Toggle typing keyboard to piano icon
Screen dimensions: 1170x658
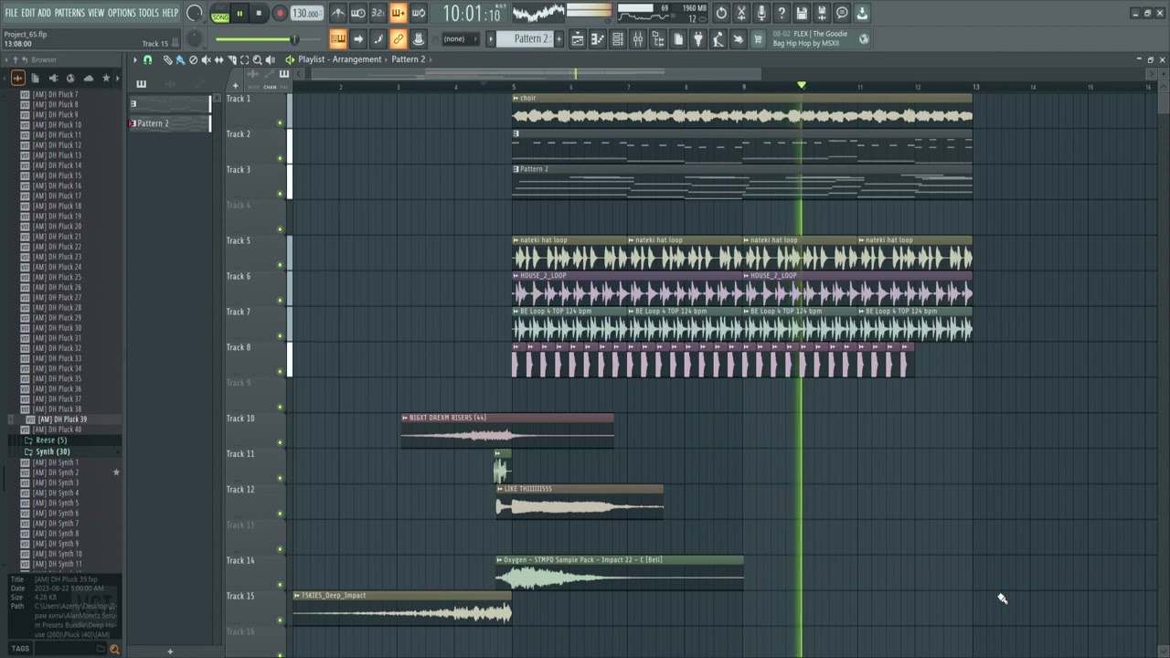pyautogui.click(x=338, y=38)
